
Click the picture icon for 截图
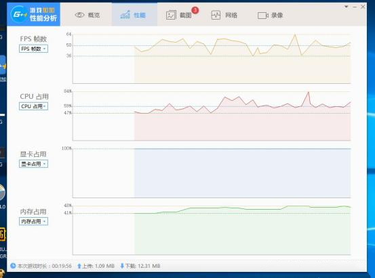coord(171,15)
